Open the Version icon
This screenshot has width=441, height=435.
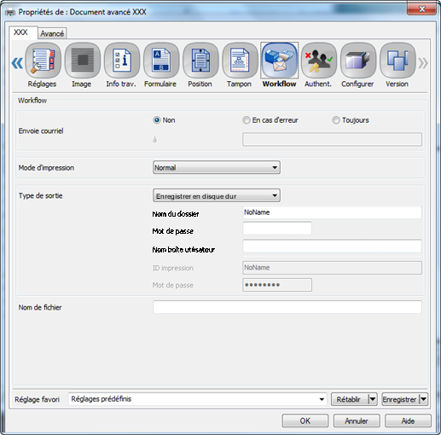tap(397, 61)
